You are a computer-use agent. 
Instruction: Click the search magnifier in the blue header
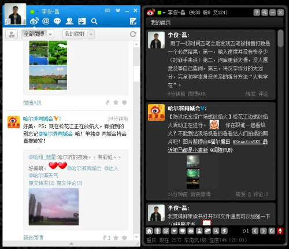coord(94,21)
